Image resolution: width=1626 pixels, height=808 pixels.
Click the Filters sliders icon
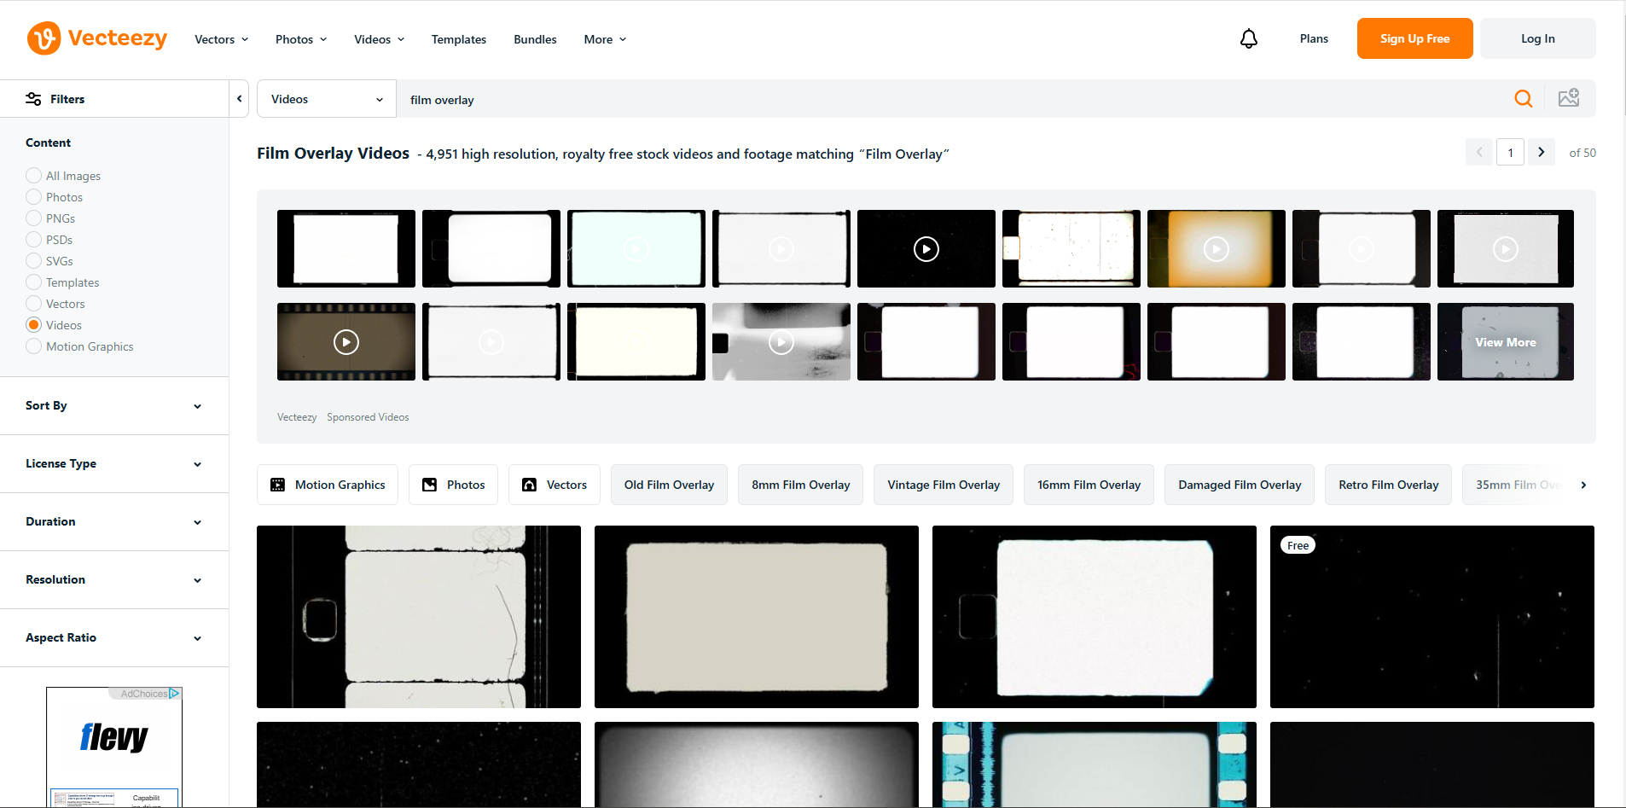click(33, 99)
